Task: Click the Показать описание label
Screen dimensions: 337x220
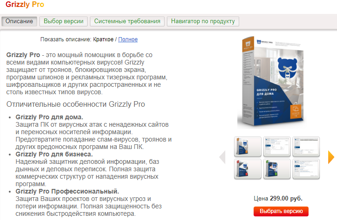Action: tap(66, 39)
